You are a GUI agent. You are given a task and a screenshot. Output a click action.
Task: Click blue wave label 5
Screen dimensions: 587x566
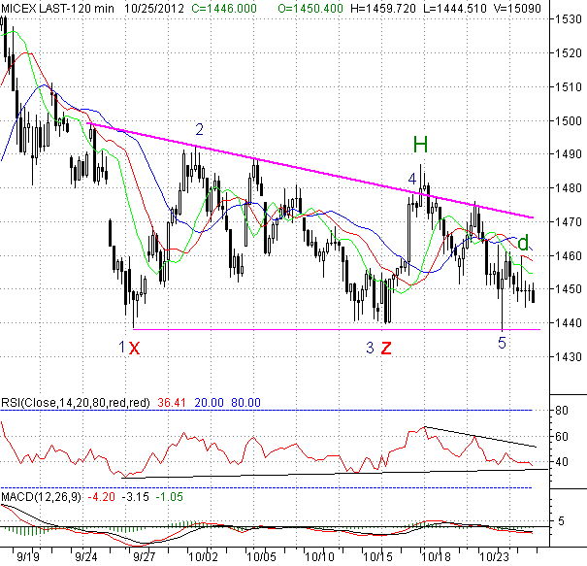click(502, 343)
